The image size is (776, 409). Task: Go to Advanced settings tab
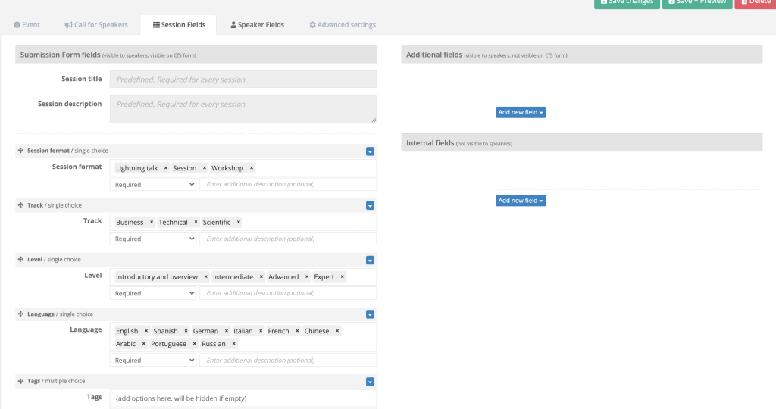[343, 25]
